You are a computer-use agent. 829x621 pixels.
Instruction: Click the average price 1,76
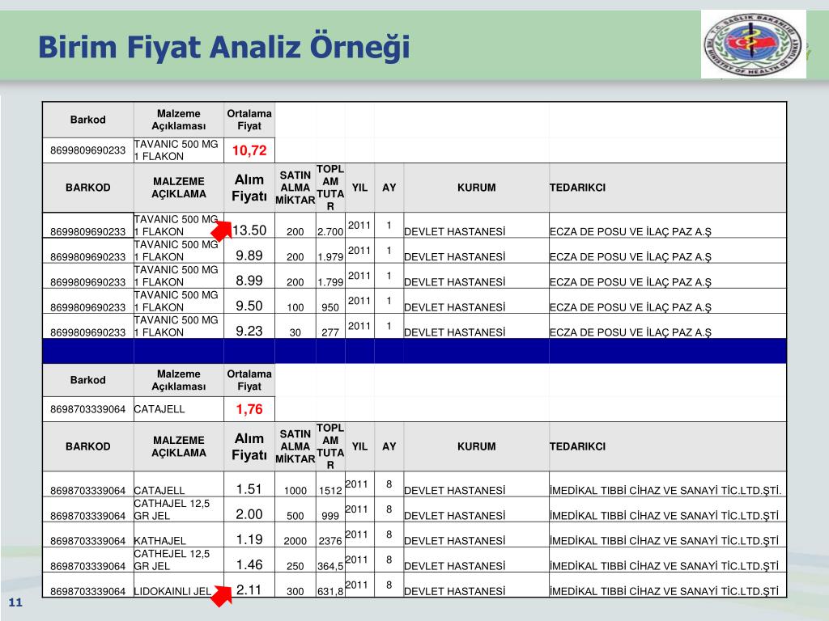(249, 409)
